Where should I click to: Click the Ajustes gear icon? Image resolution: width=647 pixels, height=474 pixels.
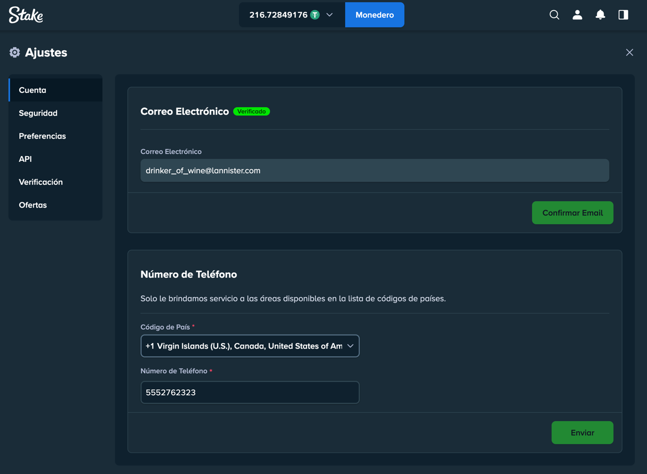(14, 52)
